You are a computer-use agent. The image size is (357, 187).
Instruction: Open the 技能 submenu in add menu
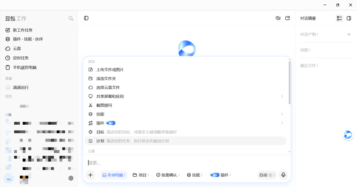185,114
